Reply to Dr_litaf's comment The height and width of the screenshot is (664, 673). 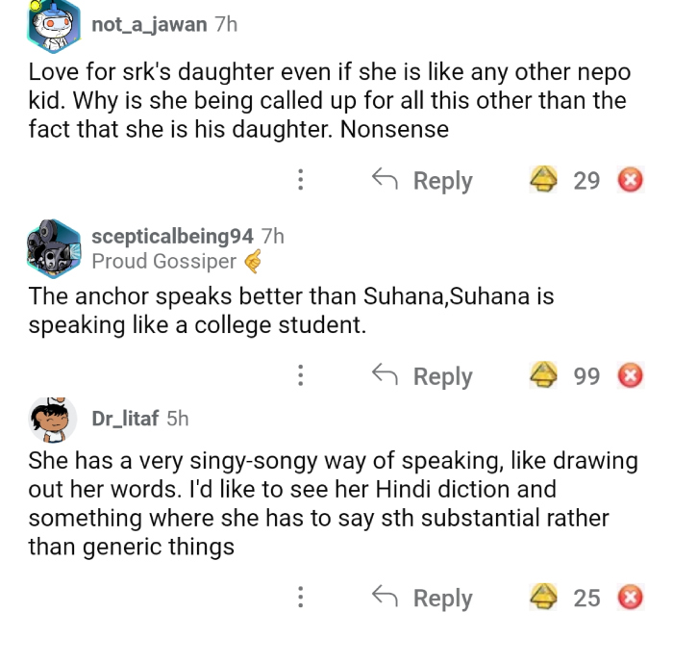coord(423,598)
